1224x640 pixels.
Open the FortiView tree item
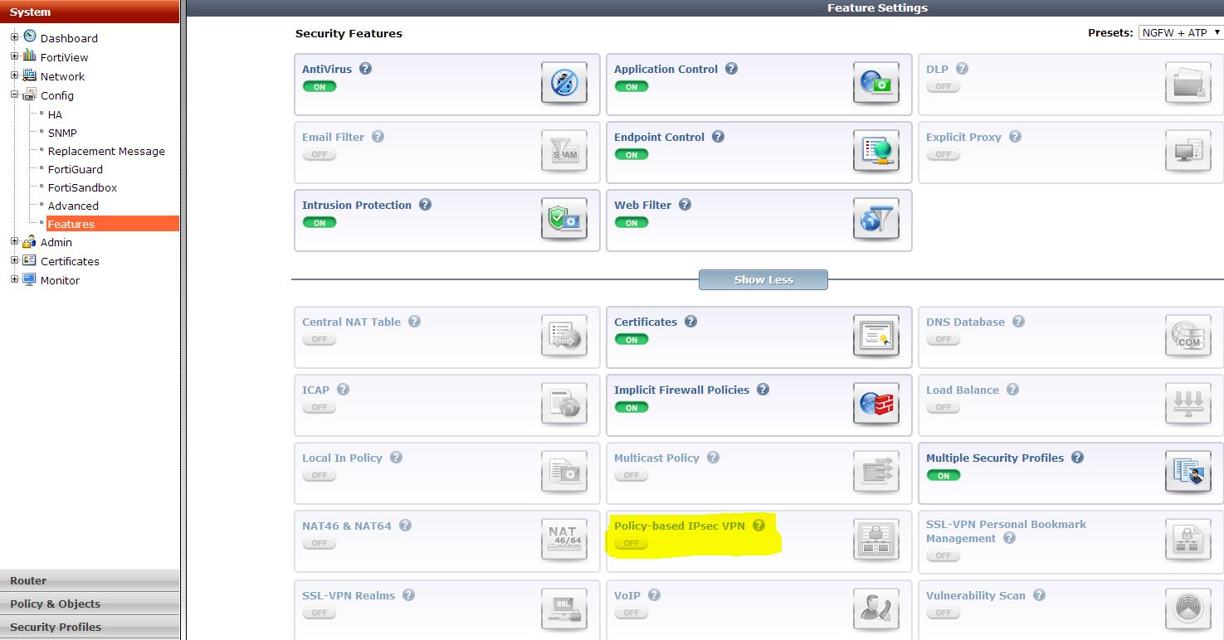(64, 57)
